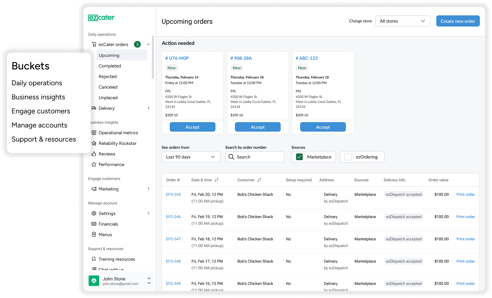The width and height of the screenshot is (492, 298).
Task: Open order card title # ABC-123
Action: pos(307,58)
